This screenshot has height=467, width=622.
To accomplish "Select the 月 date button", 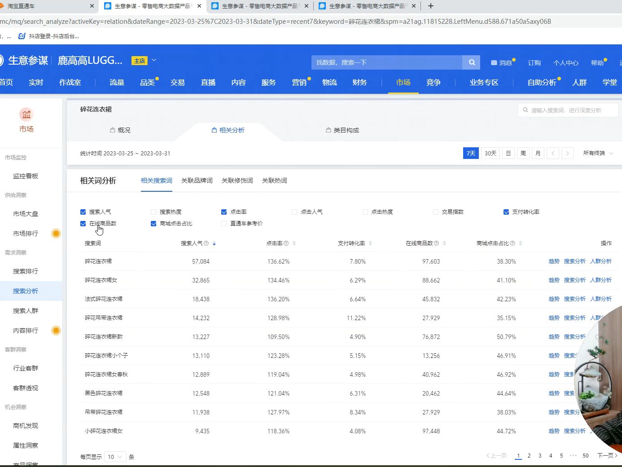I will [538, 153].
